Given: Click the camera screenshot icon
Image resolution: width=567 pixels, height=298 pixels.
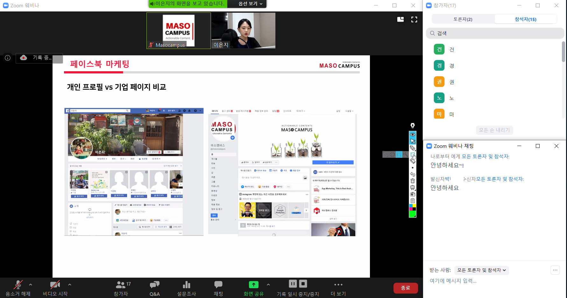Looking at the screenshot, I should [x=413, y=194].
